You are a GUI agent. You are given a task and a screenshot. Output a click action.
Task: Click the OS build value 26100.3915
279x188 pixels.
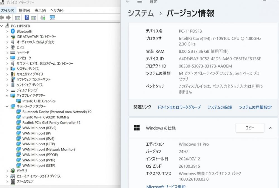click(x=189, y=166)
